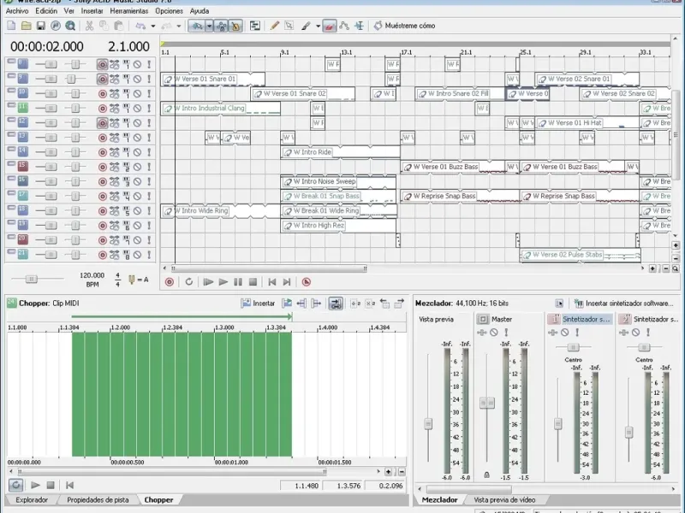This screenshot has height=513, width=685.
Task: Click Insertar sintetizador software icon
Action: 579,303
